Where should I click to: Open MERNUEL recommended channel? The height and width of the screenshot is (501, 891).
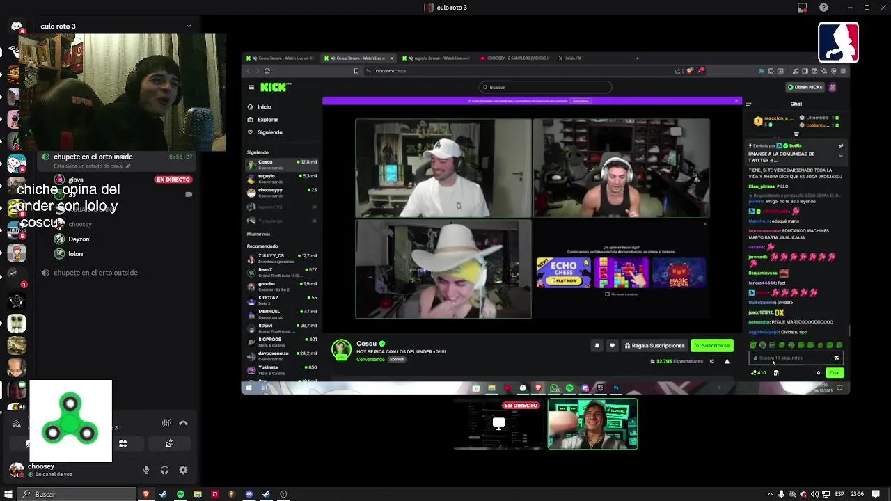(282, 314)
